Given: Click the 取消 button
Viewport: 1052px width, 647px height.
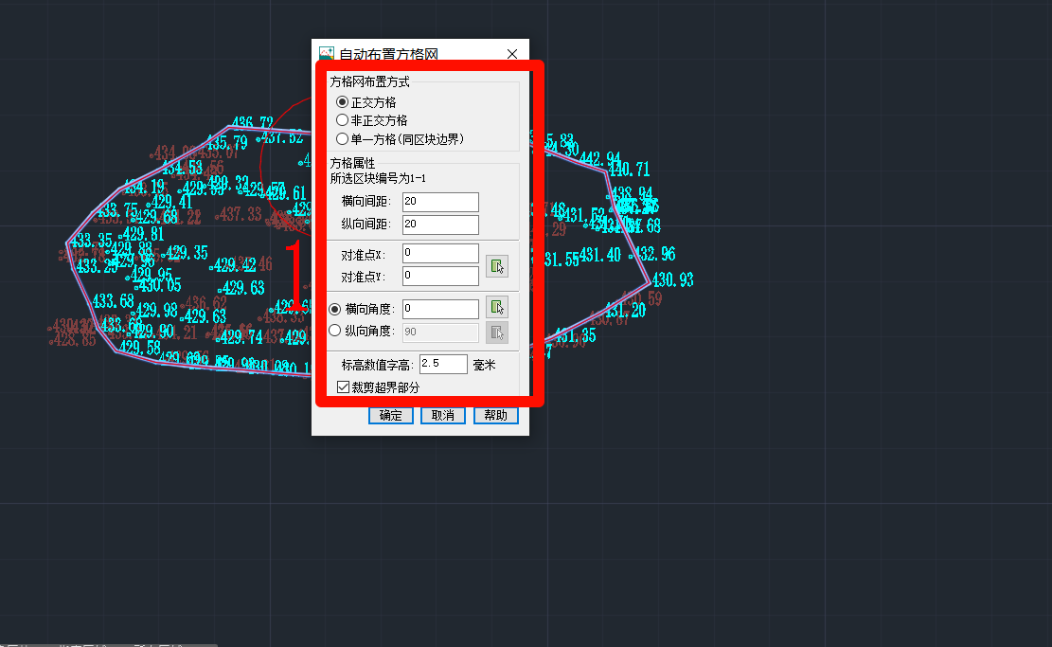Looking at the screenshot, I should click(x=443, y=416).
